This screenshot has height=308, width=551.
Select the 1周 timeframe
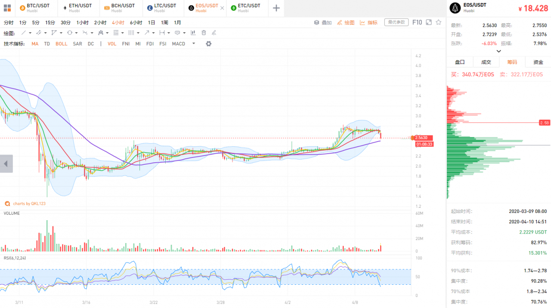coord(164,22)
